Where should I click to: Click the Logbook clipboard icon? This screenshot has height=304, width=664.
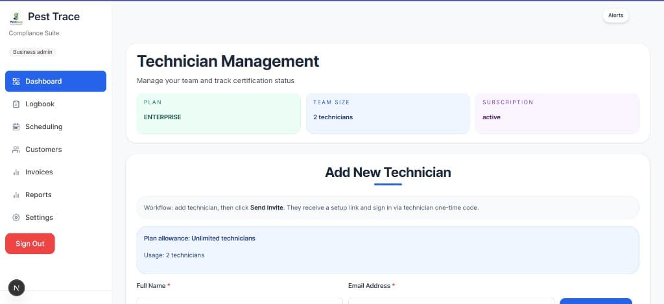point(16,104)
